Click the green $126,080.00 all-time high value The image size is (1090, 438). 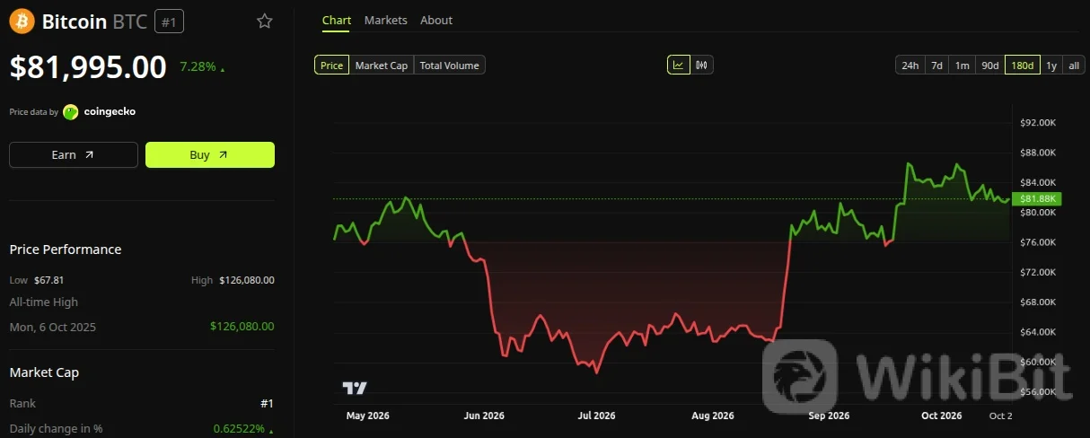pos(242,327)
